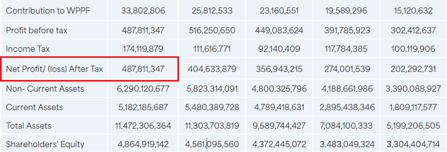Select the Net Profit/ (loss) After Tax label

click(x=54, y=69)
